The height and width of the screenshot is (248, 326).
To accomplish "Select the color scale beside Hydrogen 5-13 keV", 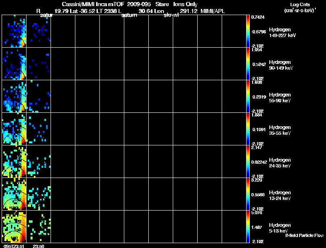I will 248,226.
